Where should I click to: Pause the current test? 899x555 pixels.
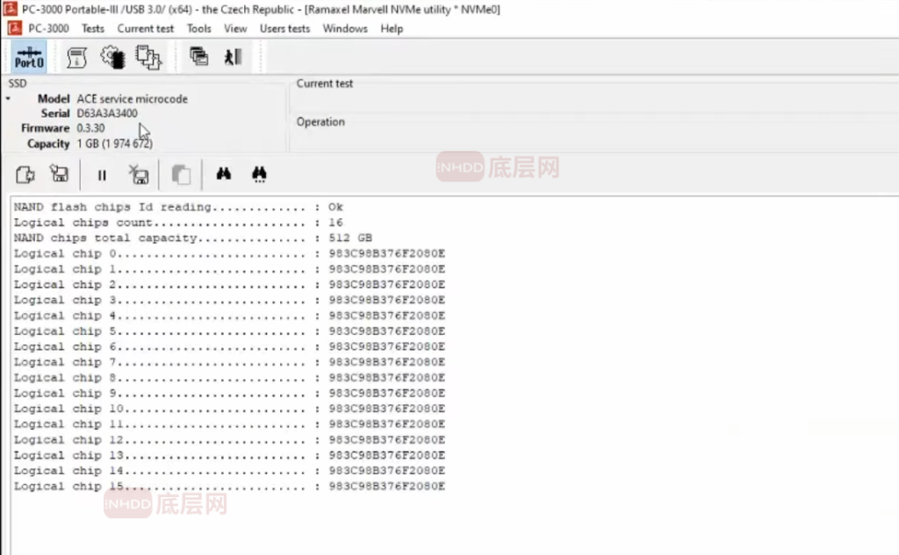(102, 174)
